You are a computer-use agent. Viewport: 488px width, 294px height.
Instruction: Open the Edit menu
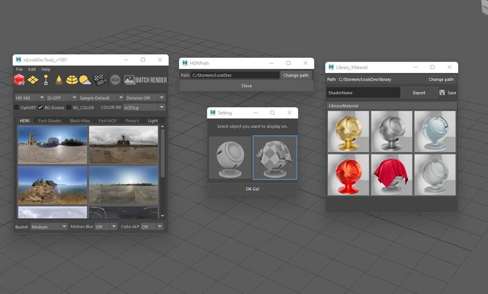point(32,69)
